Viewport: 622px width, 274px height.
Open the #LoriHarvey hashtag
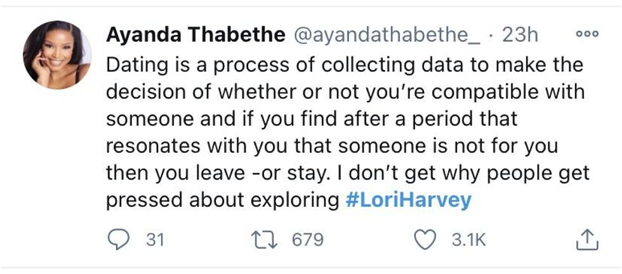click(408, 200)
